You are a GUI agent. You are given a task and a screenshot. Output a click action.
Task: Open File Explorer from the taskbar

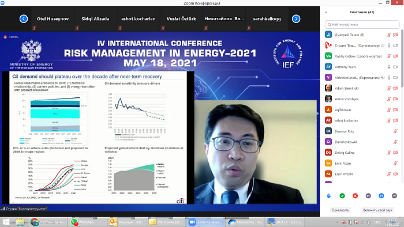pyautogui.click(x=20, y=222)
